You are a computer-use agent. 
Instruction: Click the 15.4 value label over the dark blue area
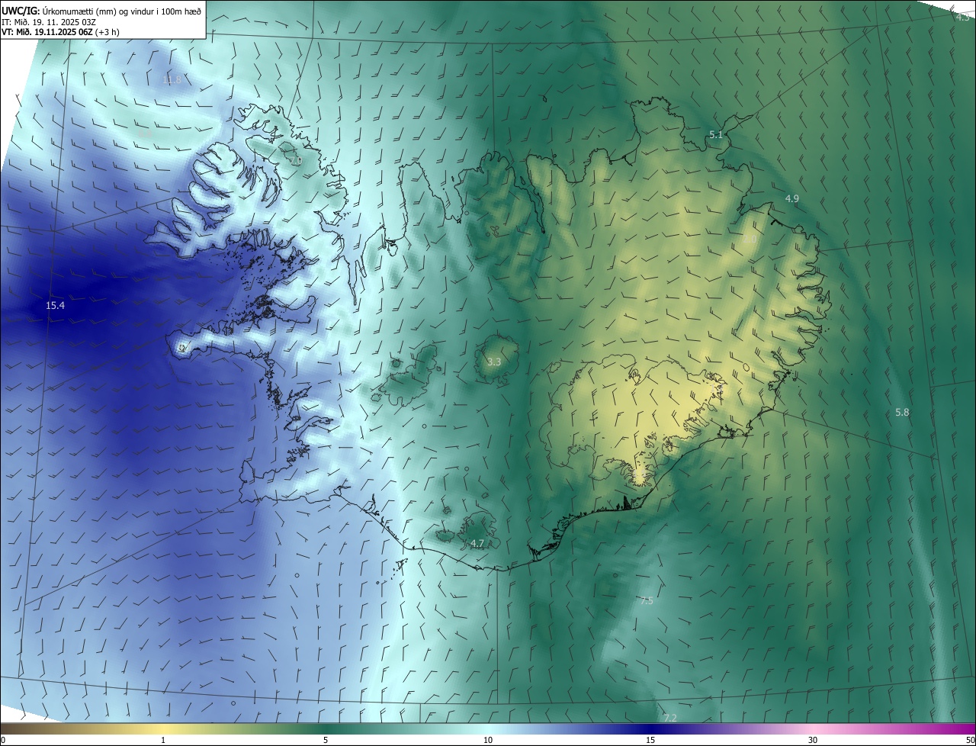pos(55,305)
